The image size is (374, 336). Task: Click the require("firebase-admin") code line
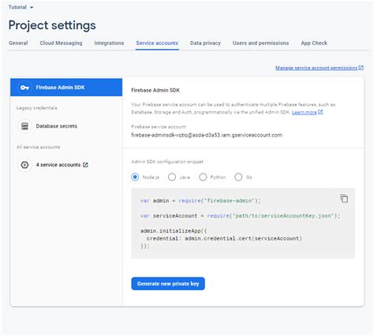click(200, 200)
